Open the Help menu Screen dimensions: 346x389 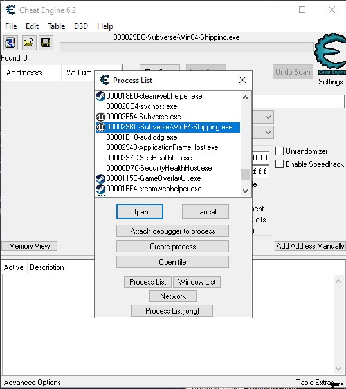click(105, 26)
